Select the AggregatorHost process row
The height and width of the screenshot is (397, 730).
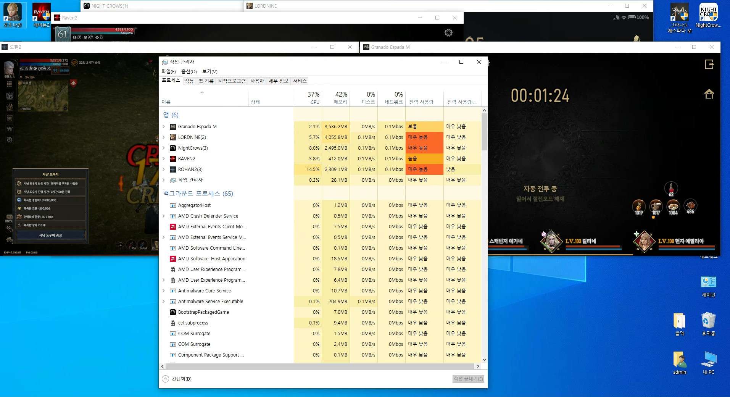[321, 205]
